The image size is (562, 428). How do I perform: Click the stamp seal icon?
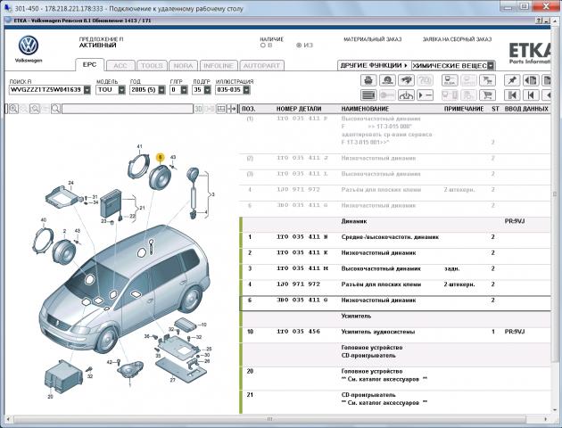pyautogui.click(x=387, y=80)
